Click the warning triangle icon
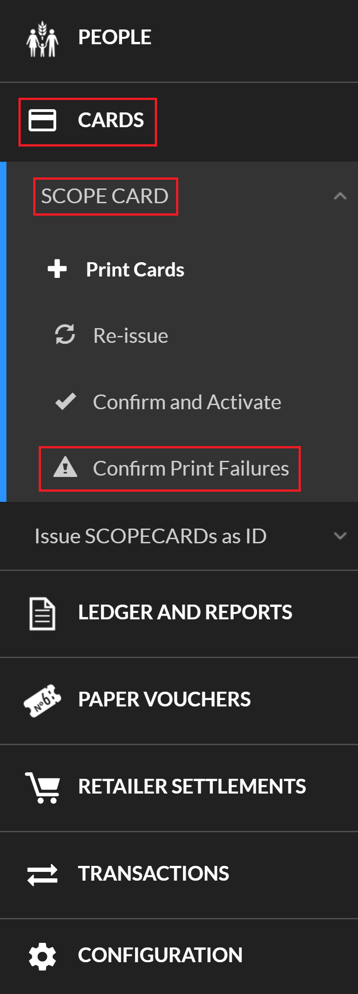 pos(65,467)
